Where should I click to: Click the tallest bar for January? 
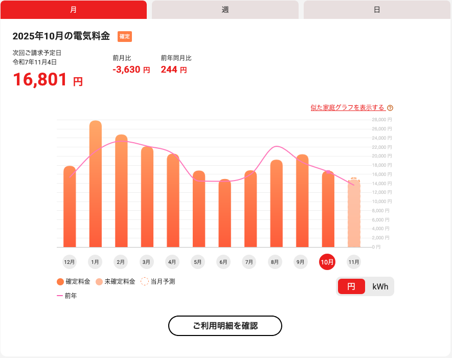96,184
